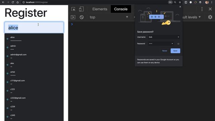The width and height of the screenshot is (215, 121).
Task: Show the console sidebar
Action: 73,17
